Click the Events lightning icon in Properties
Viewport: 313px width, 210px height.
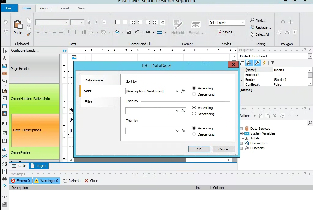264,63
